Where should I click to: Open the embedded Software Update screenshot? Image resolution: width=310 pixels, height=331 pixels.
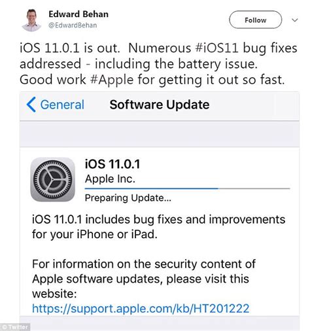pyautogui.click(x=160, y=211)
